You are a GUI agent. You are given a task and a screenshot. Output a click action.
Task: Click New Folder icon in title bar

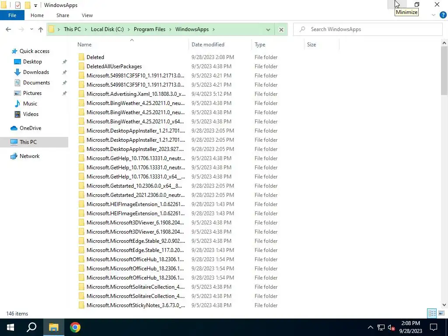[28, 5]
